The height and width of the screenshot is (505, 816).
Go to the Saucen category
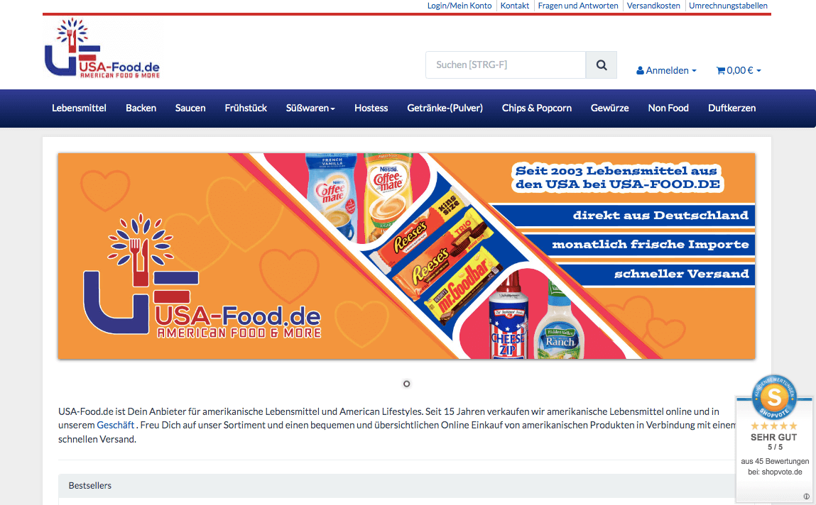point(190,108)
